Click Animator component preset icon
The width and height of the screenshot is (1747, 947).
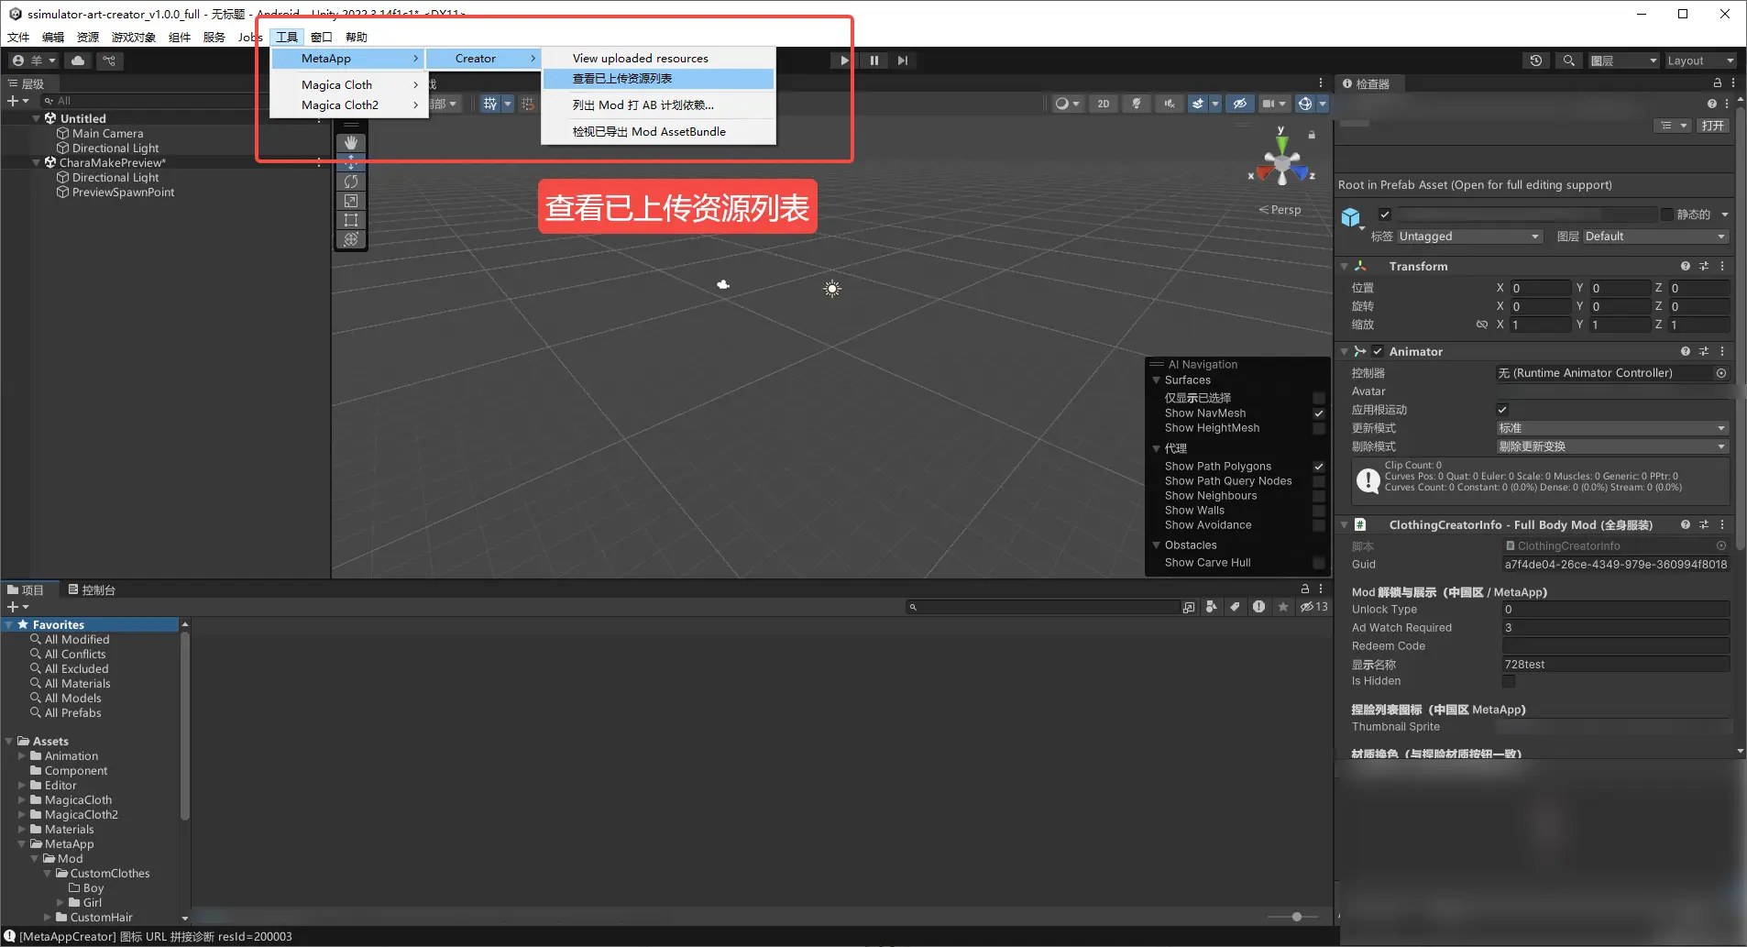1703,351
